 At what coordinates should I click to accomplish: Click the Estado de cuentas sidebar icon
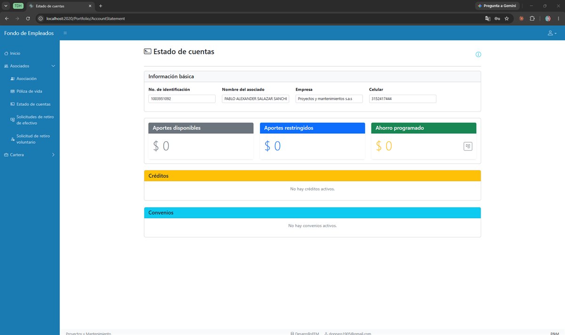[x=12, y=104]
